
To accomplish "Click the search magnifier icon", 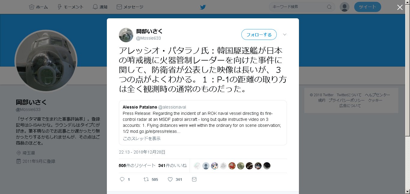I will coord(329,7).
